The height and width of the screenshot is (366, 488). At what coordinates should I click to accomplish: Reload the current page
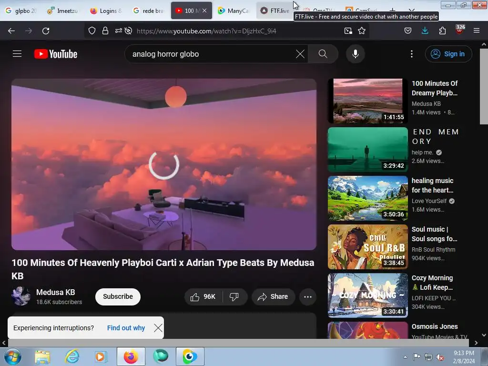[46, 31]
